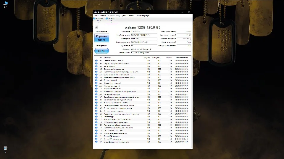The width and height of the screenshot is (284, 159).
Task: Click the Raw-значения column header
Action: [182, 57]
